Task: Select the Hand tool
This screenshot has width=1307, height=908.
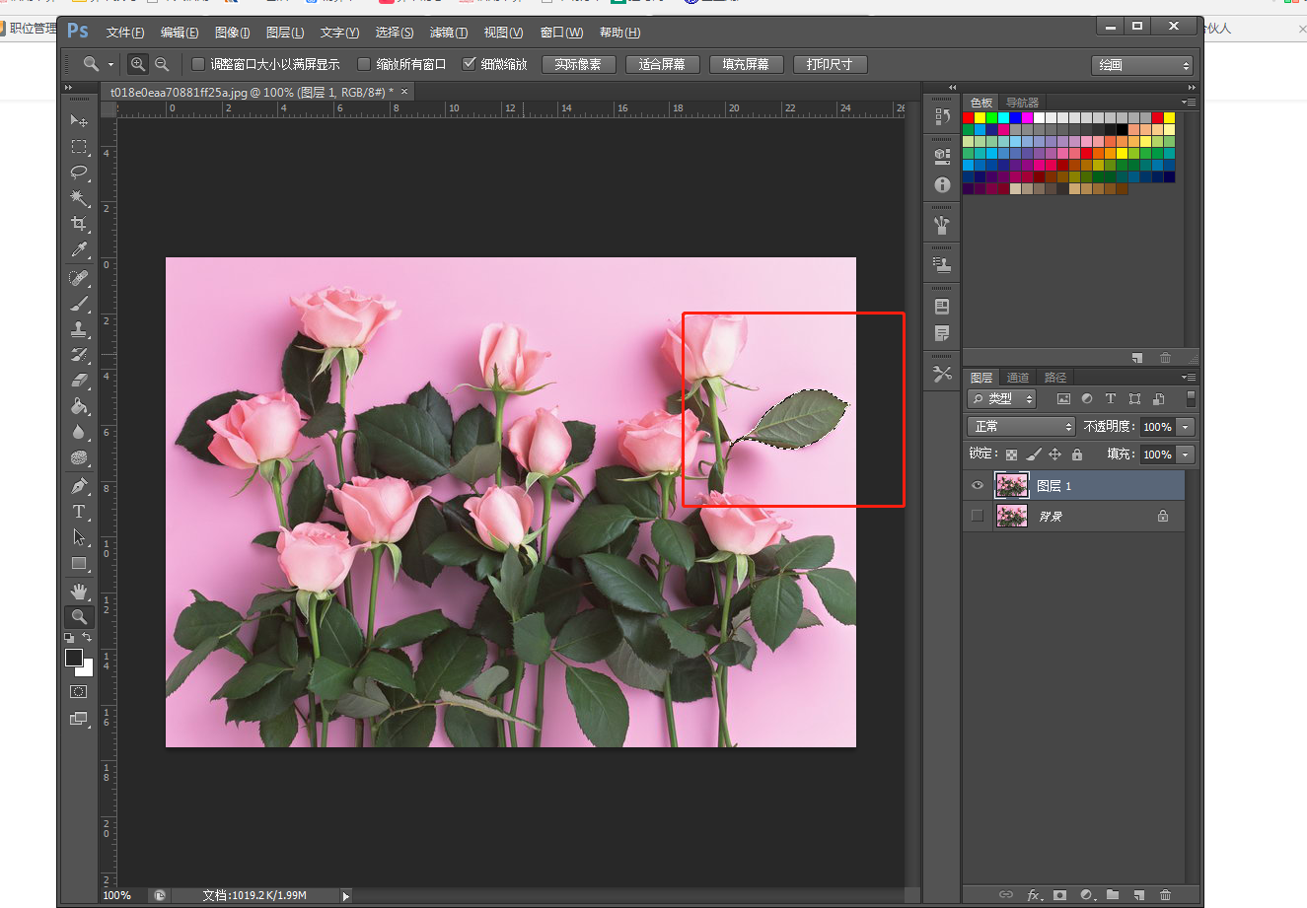Action: pos(79,591)
